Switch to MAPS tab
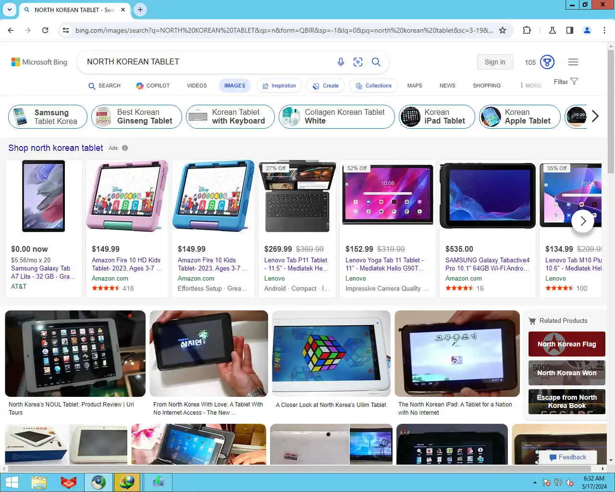 click(415, 86)
